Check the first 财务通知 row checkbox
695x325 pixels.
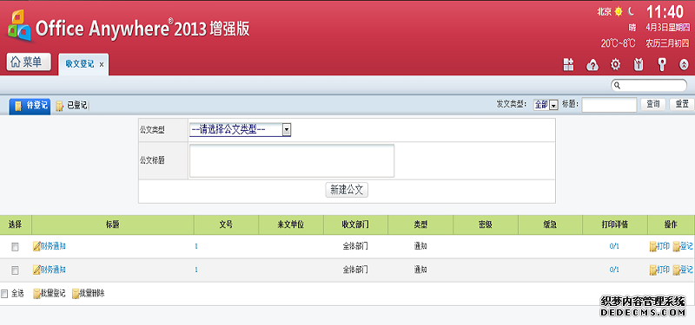point(15,247)
